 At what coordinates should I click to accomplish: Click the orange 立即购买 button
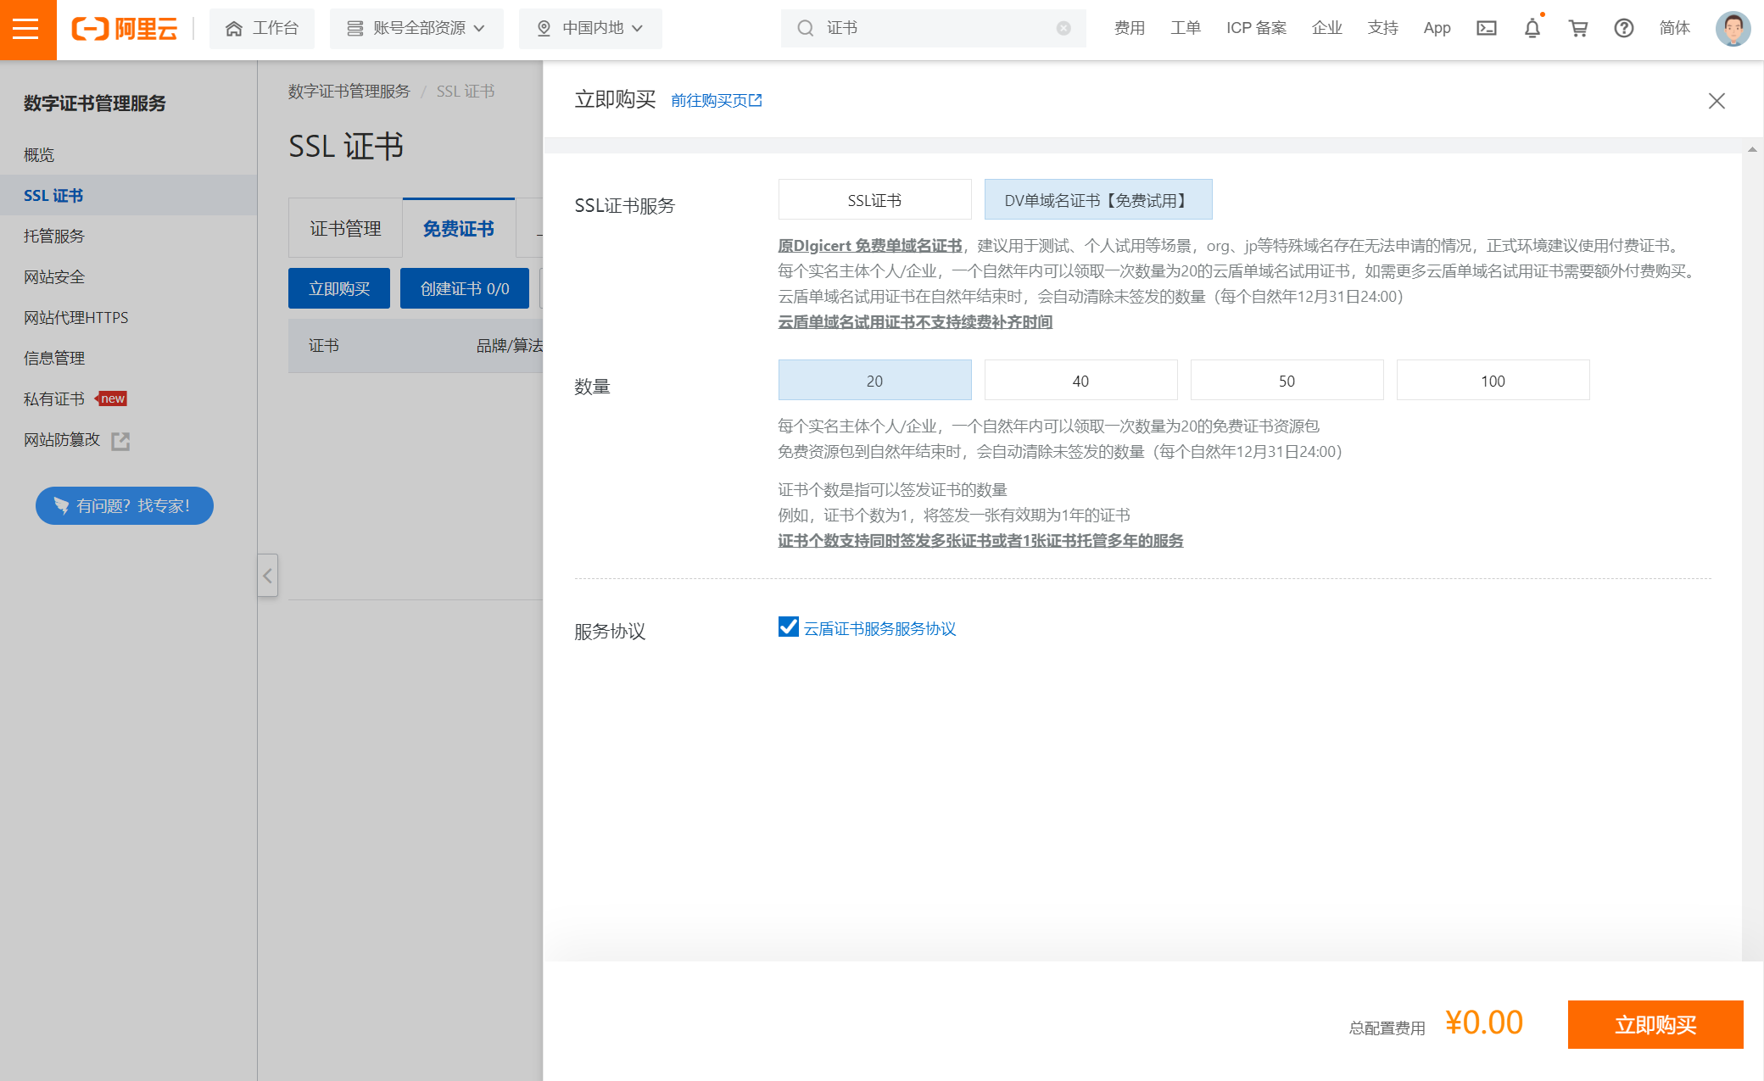click(1655, 1024)
